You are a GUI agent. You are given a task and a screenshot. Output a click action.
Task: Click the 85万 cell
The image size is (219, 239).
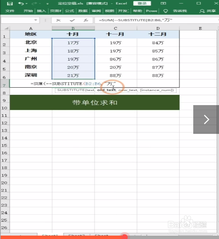pos(158,51)
